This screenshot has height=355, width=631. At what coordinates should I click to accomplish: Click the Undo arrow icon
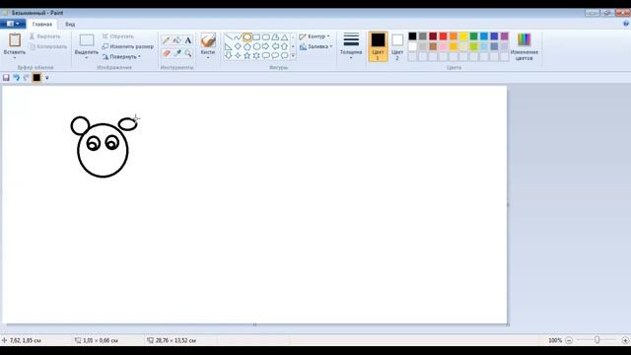16,78
